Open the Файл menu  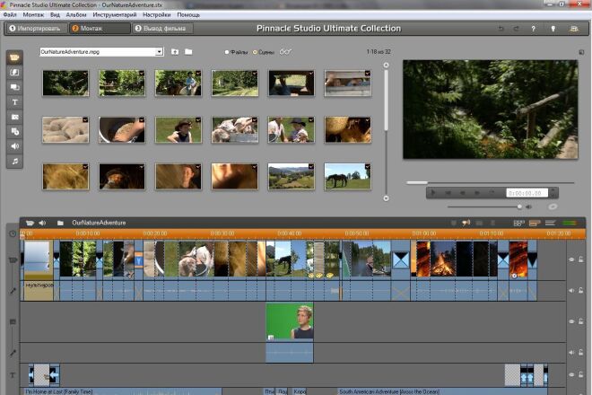point(10,14)
